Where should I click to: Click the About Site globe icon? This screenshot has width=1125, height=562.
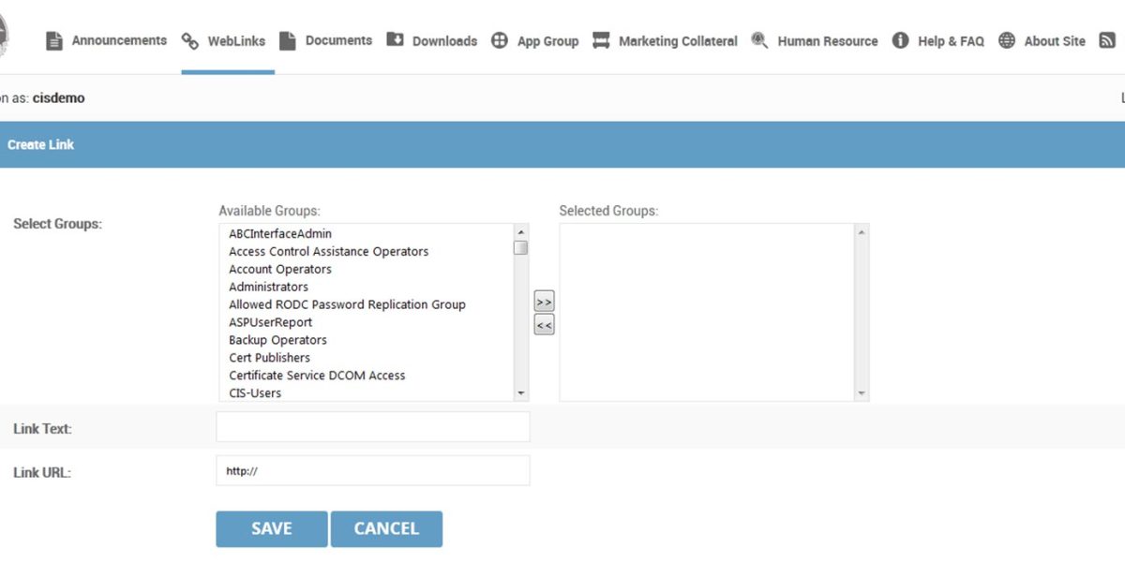(x=1006, y=39)
